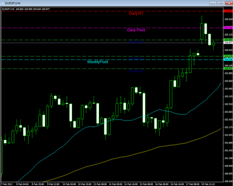Click the 19 Feb 21:15 time label
The image size is (233, 186).
pyautogui.click(x=208, y=184)
